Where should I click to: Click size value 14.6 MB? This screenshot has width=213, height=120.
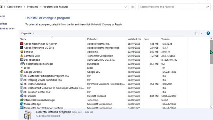[x=154, y=84]
